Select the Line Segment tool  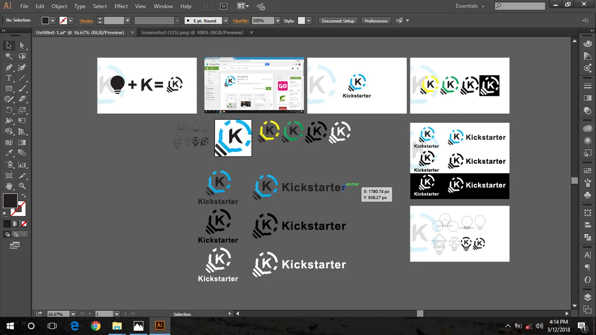coord(22,78)
